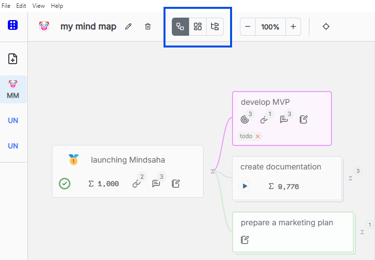The image size is (375, 260).
Task: Switch to mind map layout view
Action: (x=180, y=26)
